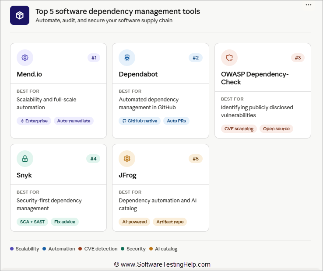
Task: Click BEST FOR label on Mend.io card
Action: coord(28,91)
